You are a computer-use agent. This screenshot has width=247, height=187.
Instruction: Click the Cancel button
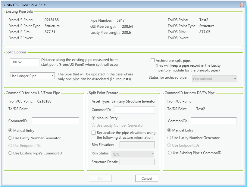click(x=147, y=178)
